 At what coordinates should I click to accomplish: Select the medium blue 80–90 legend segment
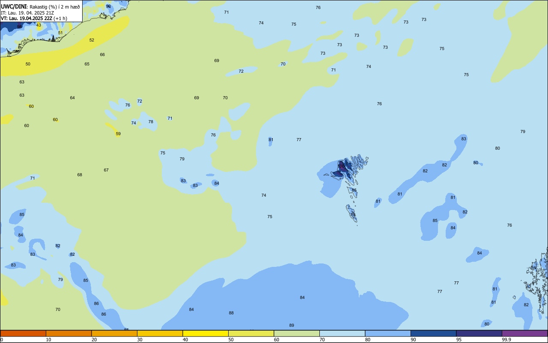388,333
